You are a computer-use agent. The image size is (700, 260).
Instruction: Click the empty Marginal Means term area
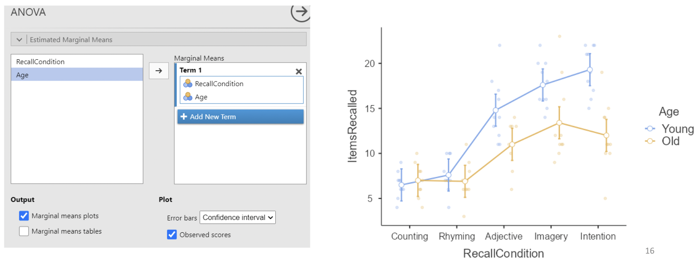240,153
